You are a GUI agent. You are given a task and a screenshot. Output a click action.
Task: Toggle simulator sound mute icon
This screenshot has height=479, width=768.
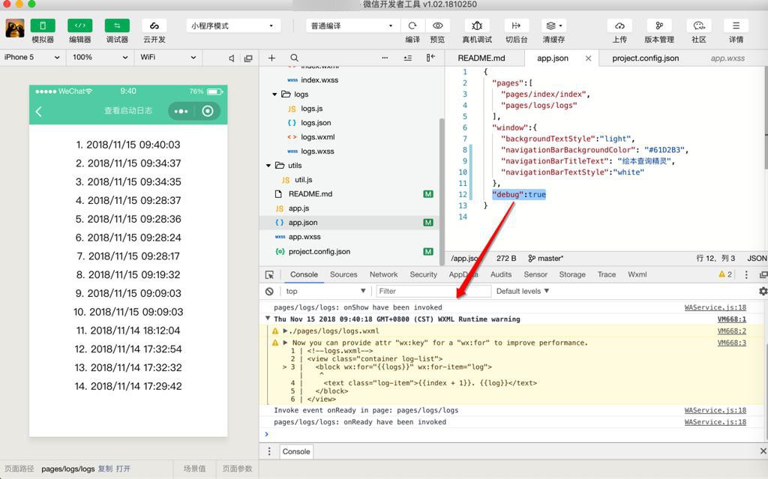232,58
